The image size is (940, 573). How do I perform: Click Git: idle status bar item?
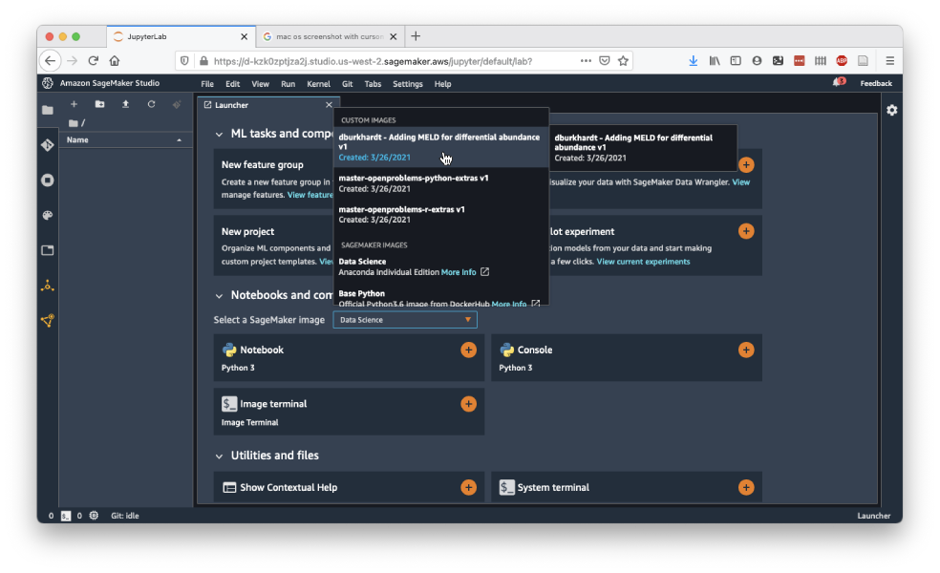pos(125,516)
